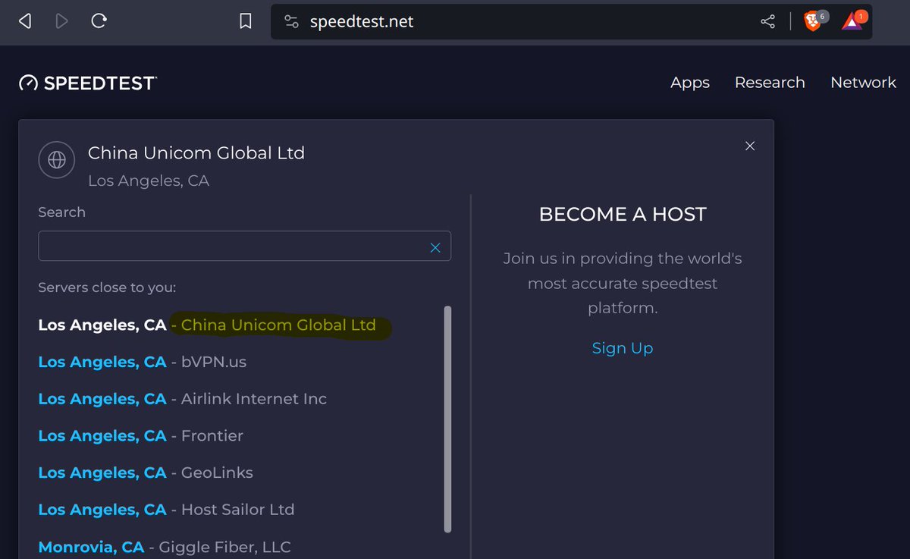Click the panel header 'China Unicom Global Ltd'
The height and width of the screenshot is (559, 910).
coord(196,152)
